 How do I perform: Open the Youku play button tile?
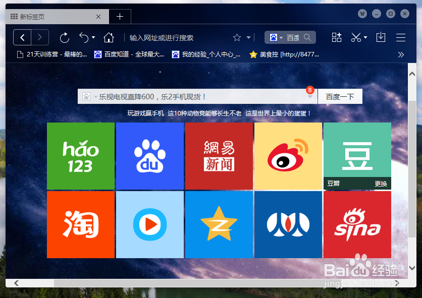point(150,224)
